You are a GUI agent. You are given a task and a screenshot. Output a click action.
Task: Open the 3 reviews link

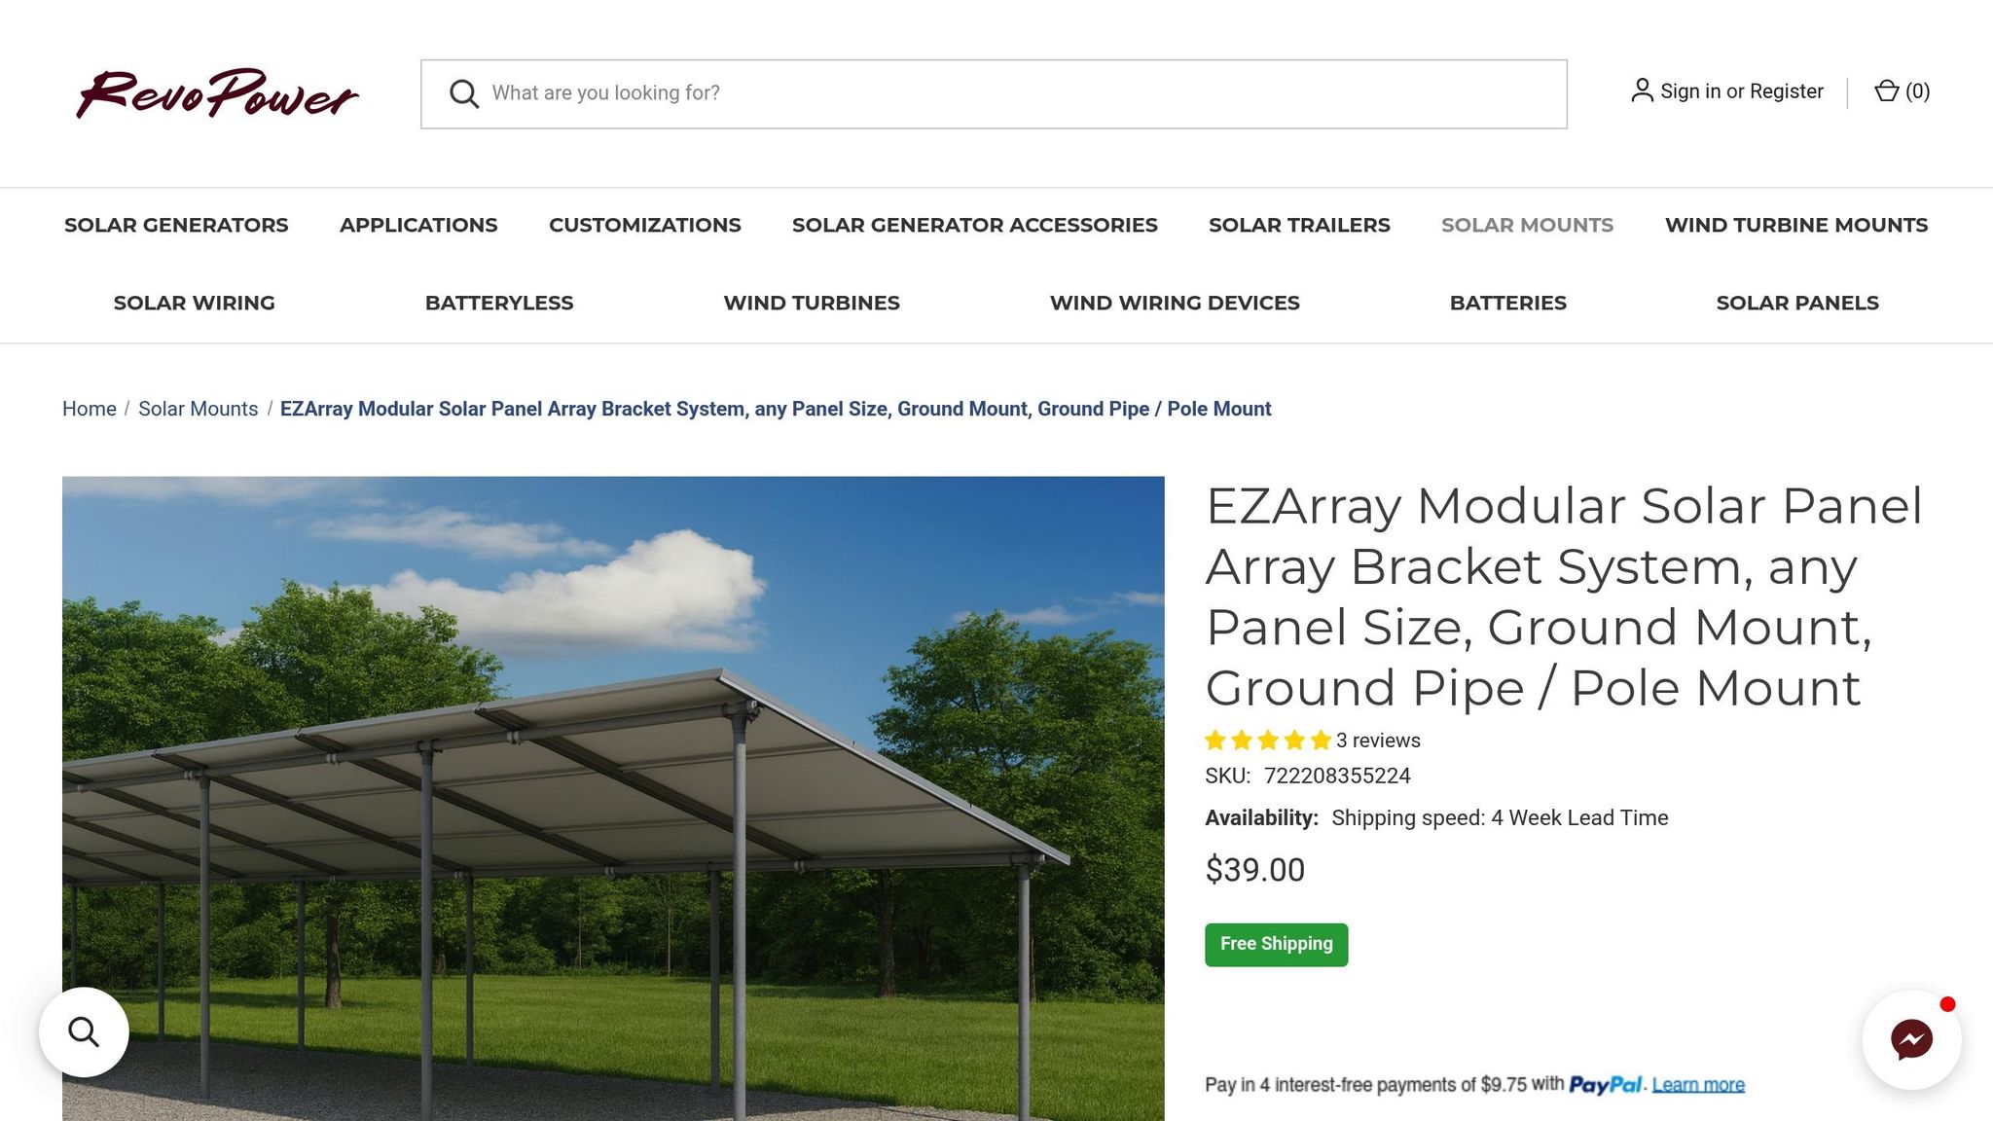[1378, 741]
